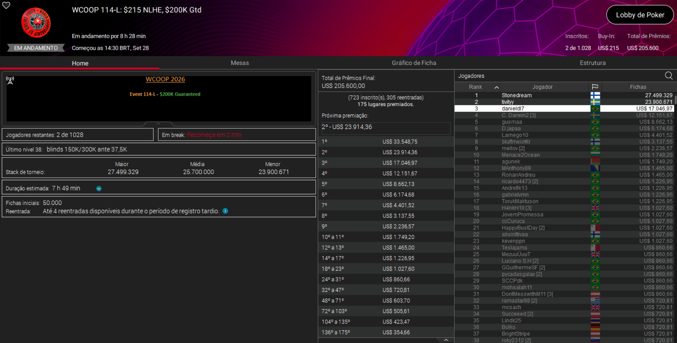Click the UK flag beside H4nkH1ll

tap(595, 208)
